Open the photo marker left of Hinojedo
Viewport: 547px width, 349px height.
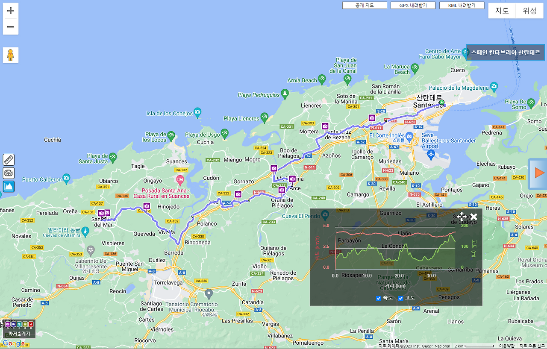147,206
